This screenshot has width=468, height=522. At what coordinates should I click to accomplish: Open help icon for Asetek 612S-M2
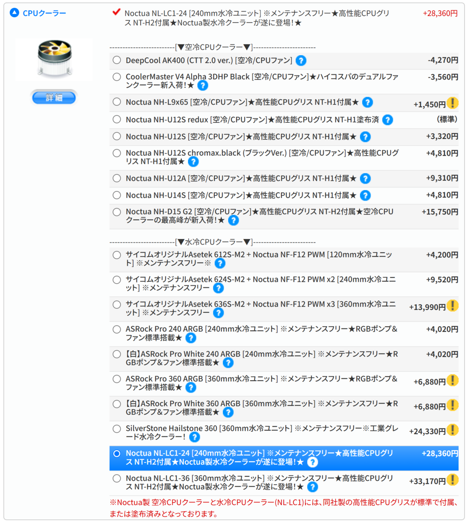click(220, 263)
